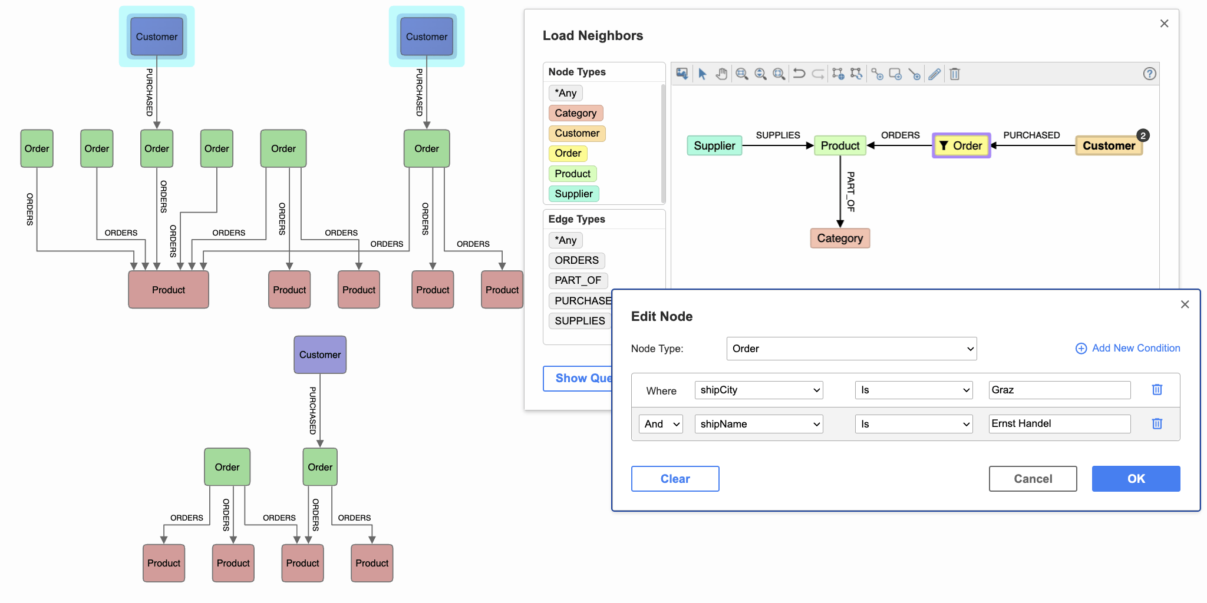
Task: Open the Is operator dropdown for shipName
Action: tap(914, 424)
